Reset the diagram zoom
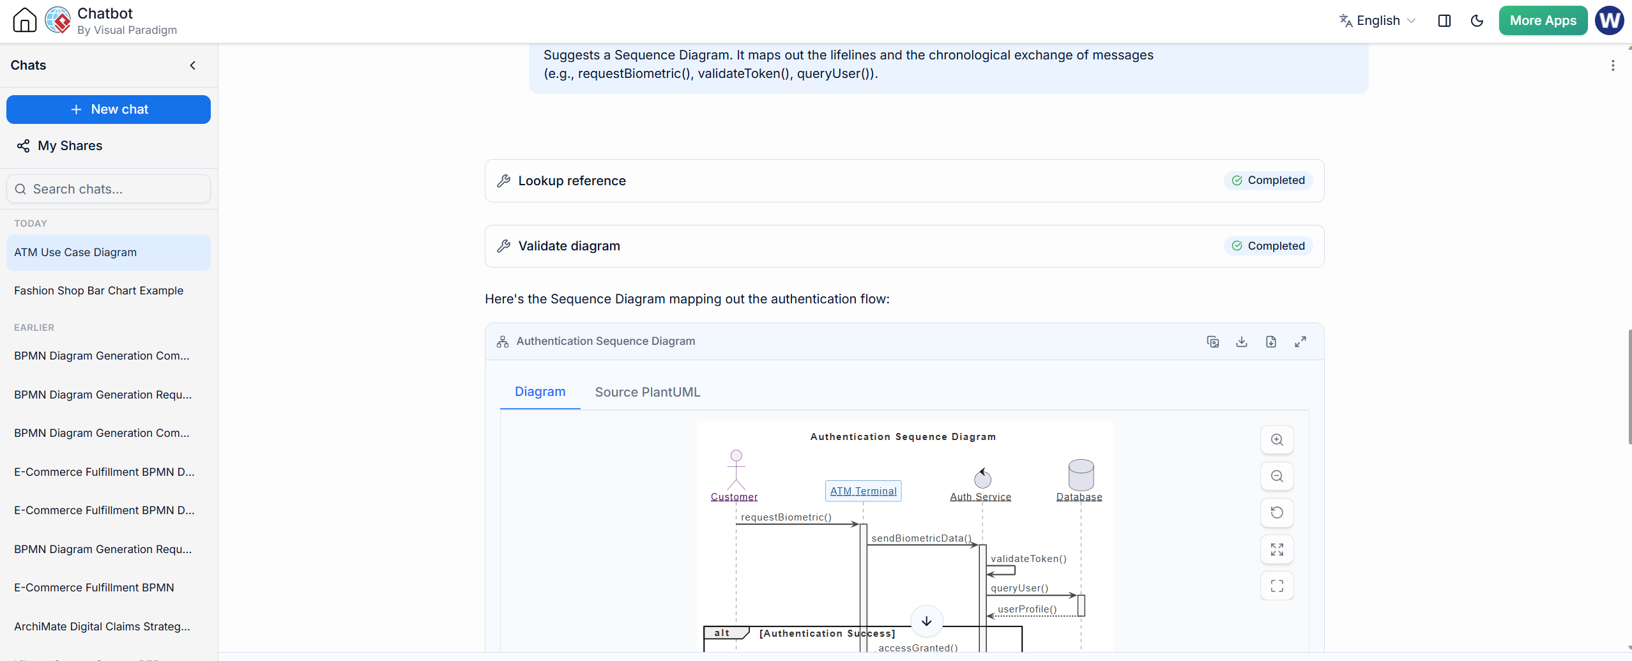This screenshot has height=661, width=1632. [1276, 513]
